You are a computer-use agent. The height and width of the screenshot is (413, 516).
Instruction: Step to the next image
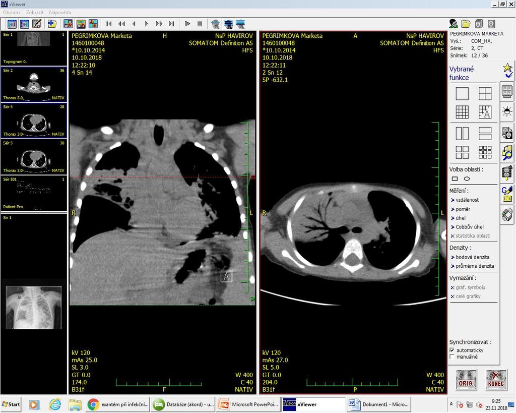[146, 24]
